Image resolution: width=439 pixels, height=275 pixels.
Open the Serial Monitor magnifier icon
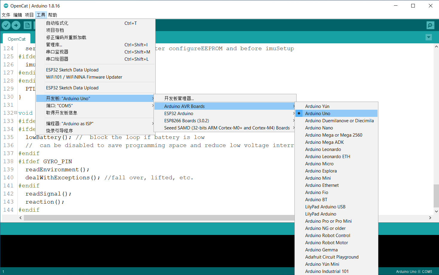[430, 25]
